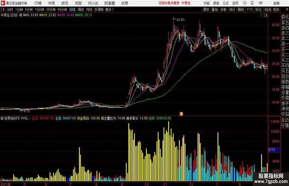This screenshot has width=289, height=186.
Task: Click the mobile phone icon in top bar
Action: point(252,3)
